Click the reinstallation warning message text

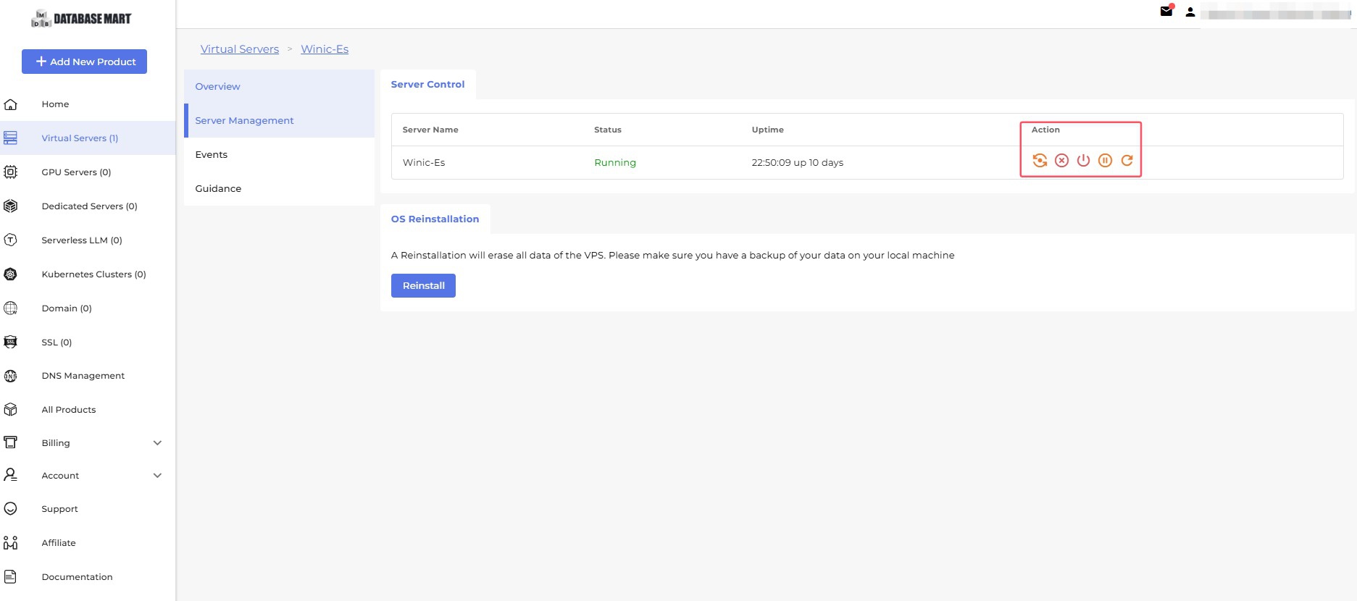pos(672,255)
